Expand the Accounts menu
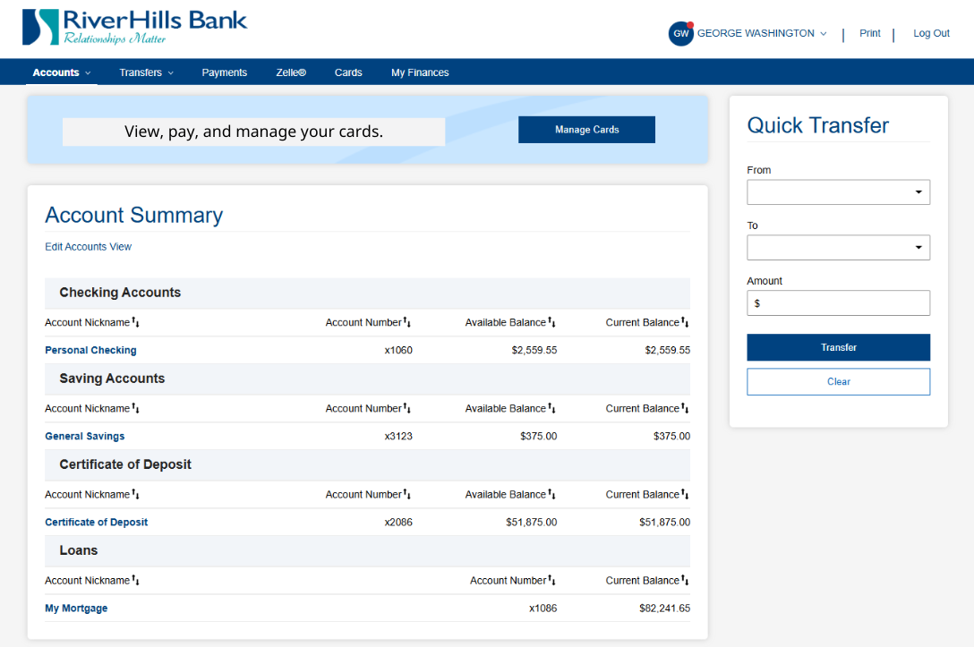The image size is (974, 647). 62,72
